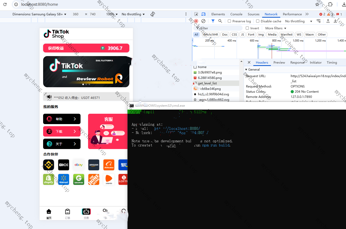Filter requests by Img type

261,35
